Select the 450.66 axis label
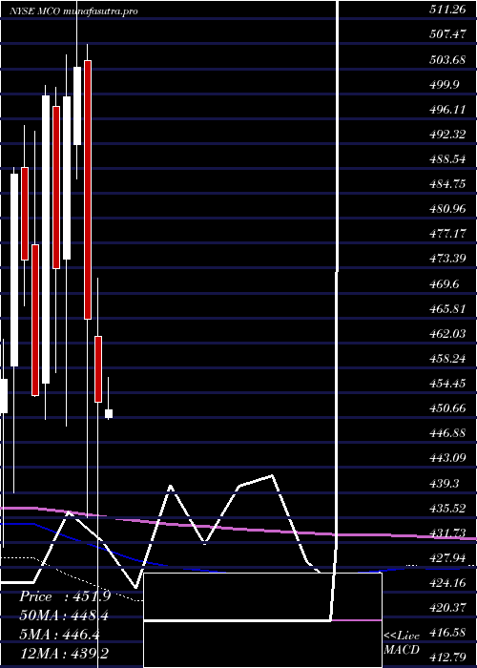Image resolution: width=477 pixels, height=668 pixels. coord(447,408)
